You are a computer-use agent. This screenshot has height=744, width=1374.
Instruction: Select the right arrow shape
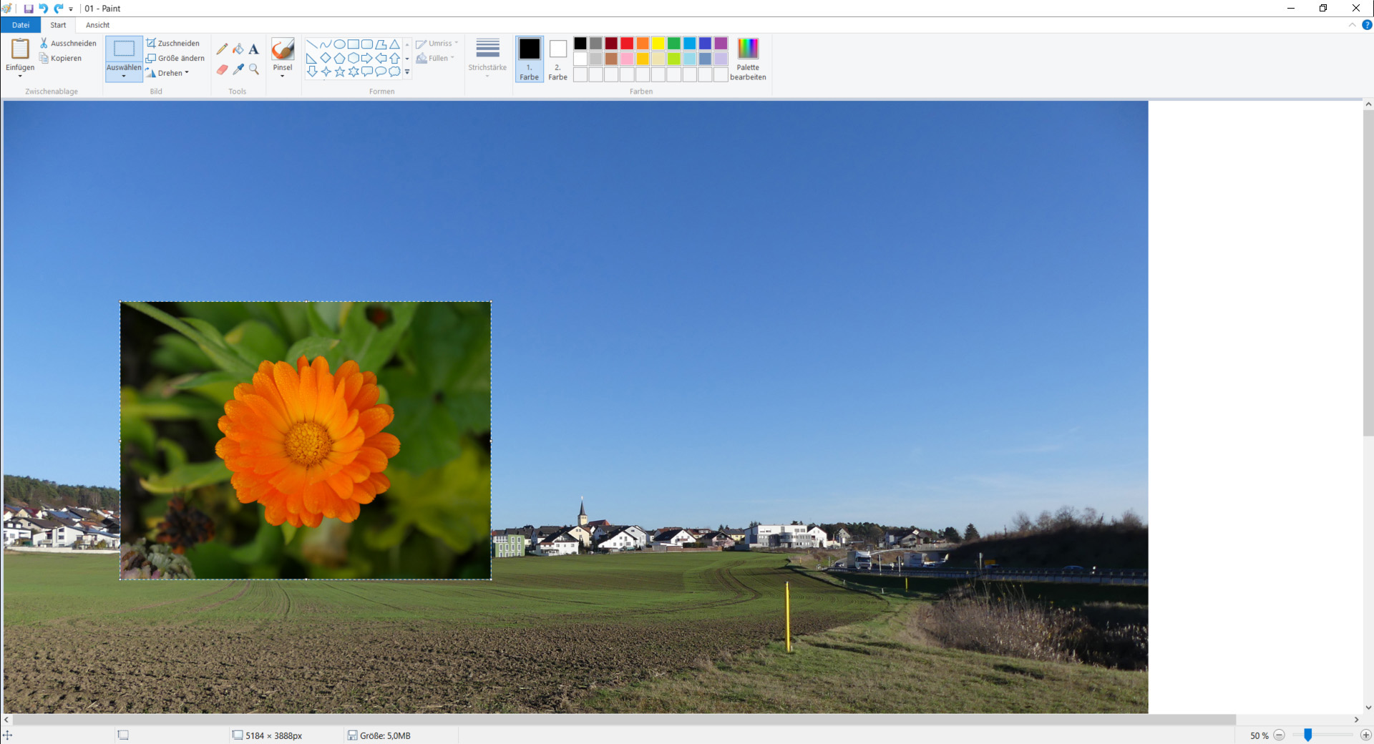coord(367,58)
